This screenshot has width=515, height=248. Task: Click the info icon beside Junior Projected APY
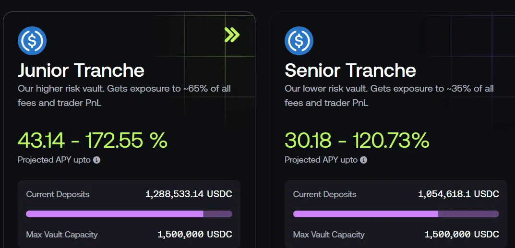pyautogui.click(x=96, y=160)
